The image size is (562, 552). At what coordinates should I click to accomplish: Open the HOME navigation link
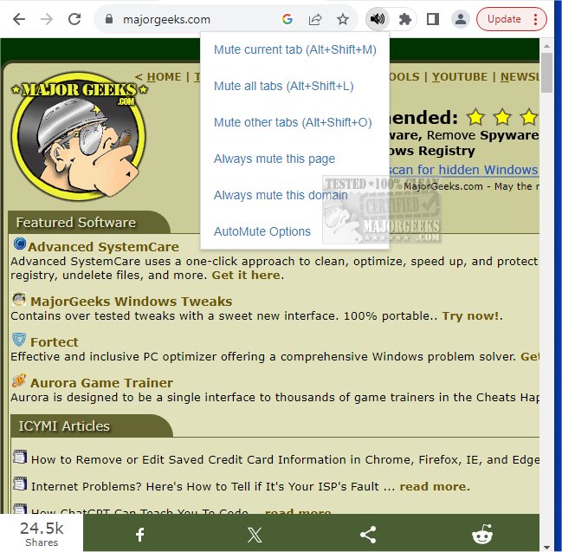pos(164,77)
